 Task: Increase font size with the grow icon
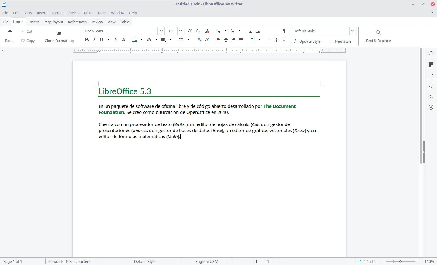[190, 31]
